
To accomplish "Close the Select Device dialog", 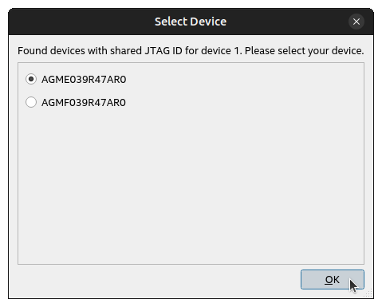I will tap(356, 22).
